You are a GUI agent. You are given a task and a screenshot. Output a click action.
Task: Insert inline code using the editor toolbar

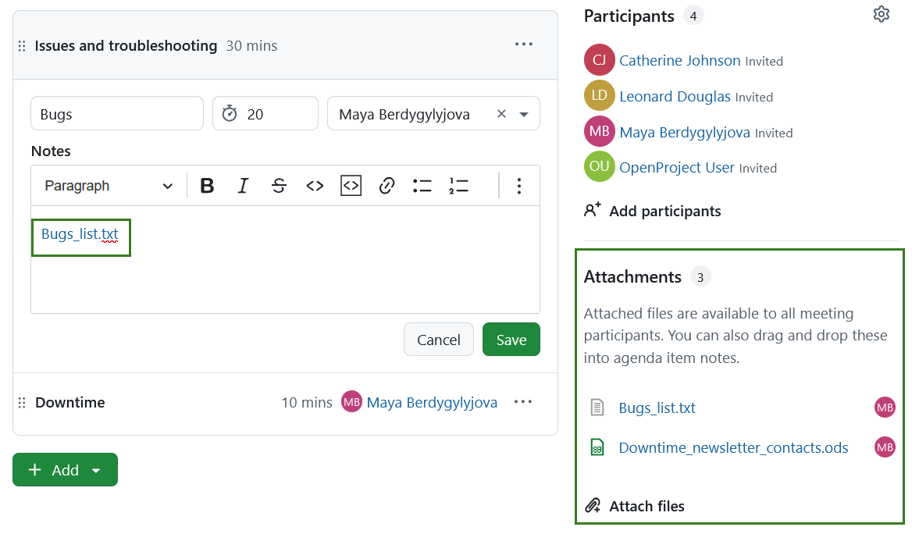tap(315, 185)
